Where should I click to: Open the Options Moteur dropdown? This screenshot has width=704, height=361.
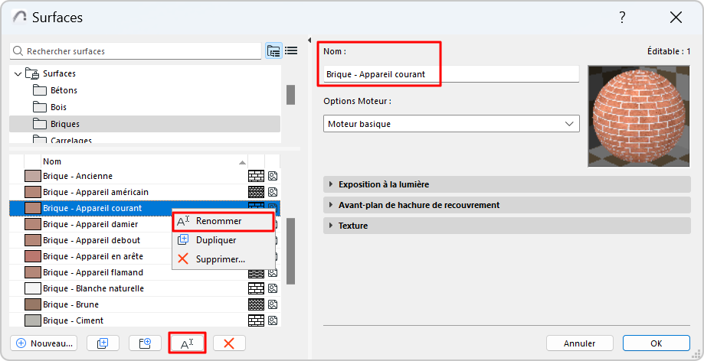pyautogui.click(x=451, y=123)
